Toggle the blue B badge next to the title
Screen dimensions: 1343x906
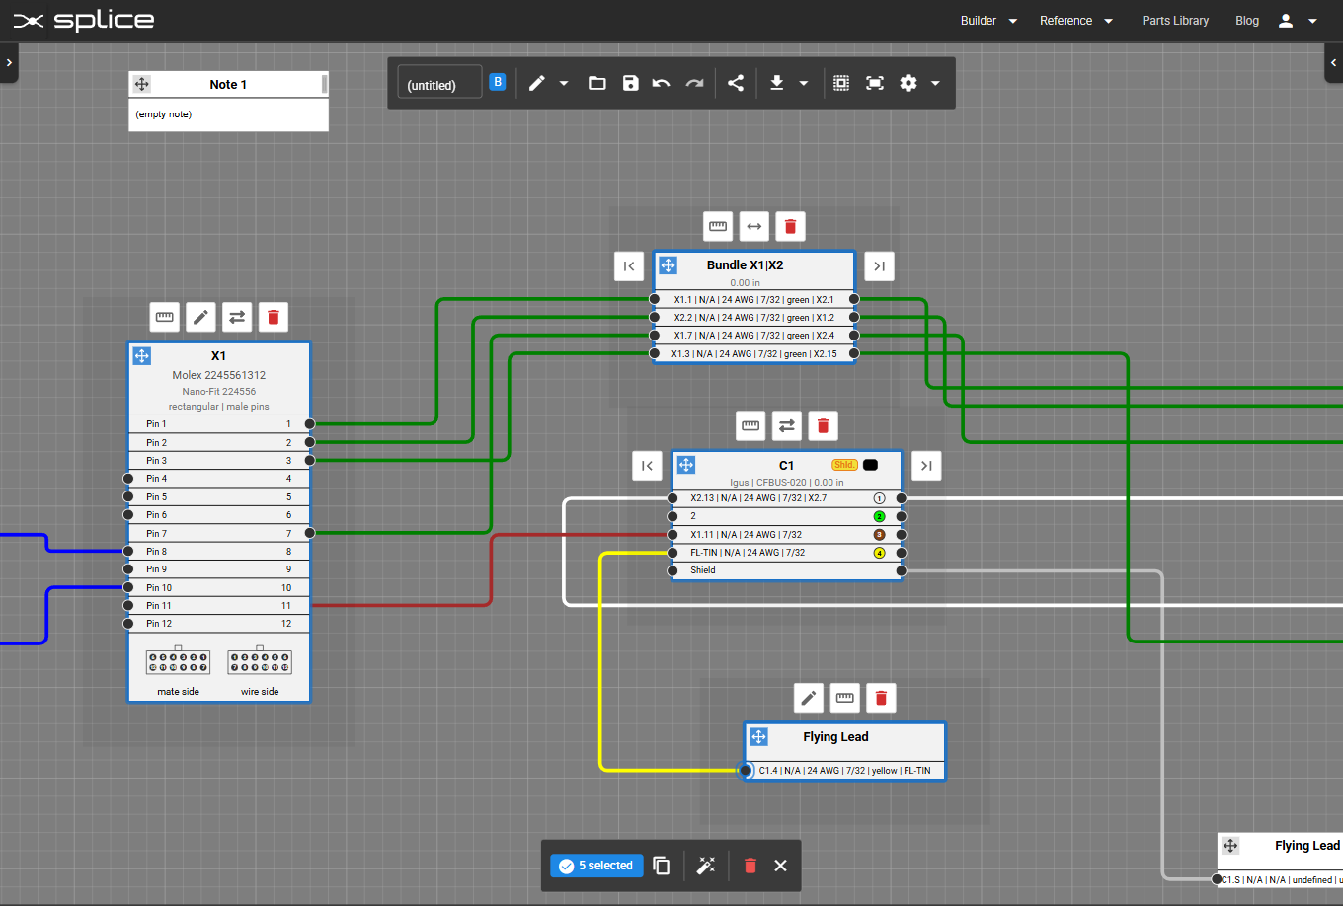click(x=498, y=82)
